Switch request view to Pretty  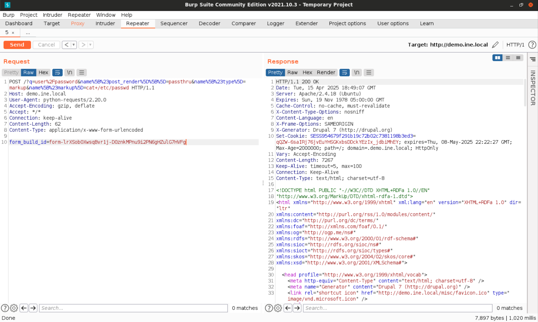pyautogui.click(x=11, y=72)
